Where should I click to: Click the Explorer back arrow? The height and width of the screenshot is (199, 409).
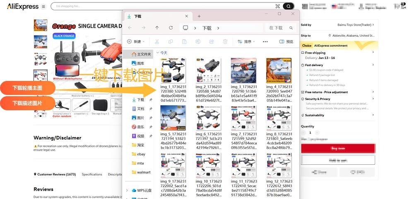click(x=130, y=28)
